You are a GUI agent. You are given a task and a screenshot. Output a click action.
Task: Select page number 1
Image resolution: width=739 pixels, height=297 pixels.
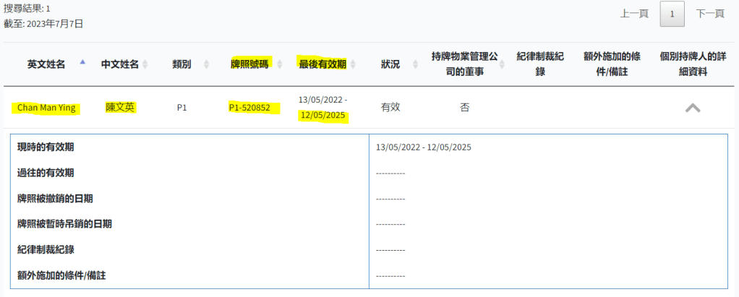point(672,14)
